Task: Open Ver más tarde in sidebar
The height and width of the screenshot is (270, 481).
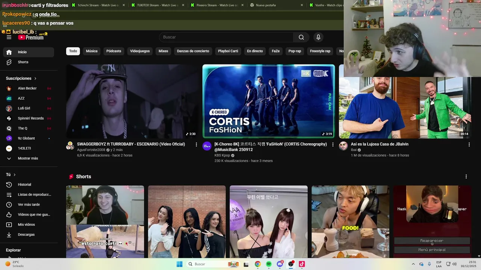Action: point(29,204)
